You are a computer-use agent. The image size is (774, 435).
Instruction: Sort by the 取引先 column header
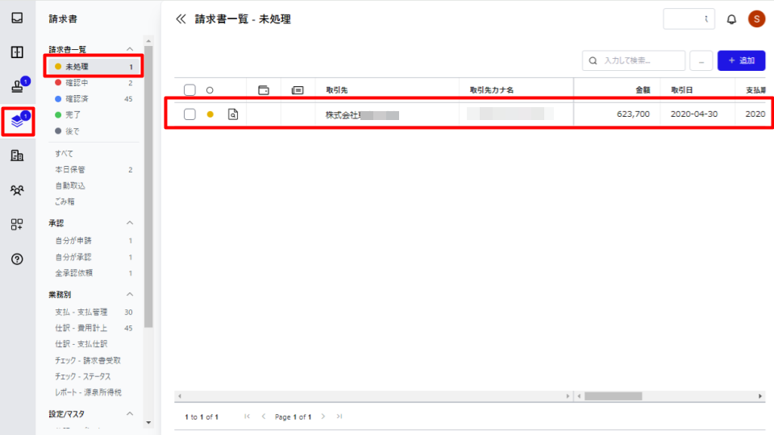coord(337,90)
